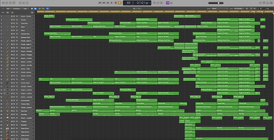Image resolution: width=274 pixels, height=140 pixels.
Task: Mute the Oboe track
Action: click(12, 26)
